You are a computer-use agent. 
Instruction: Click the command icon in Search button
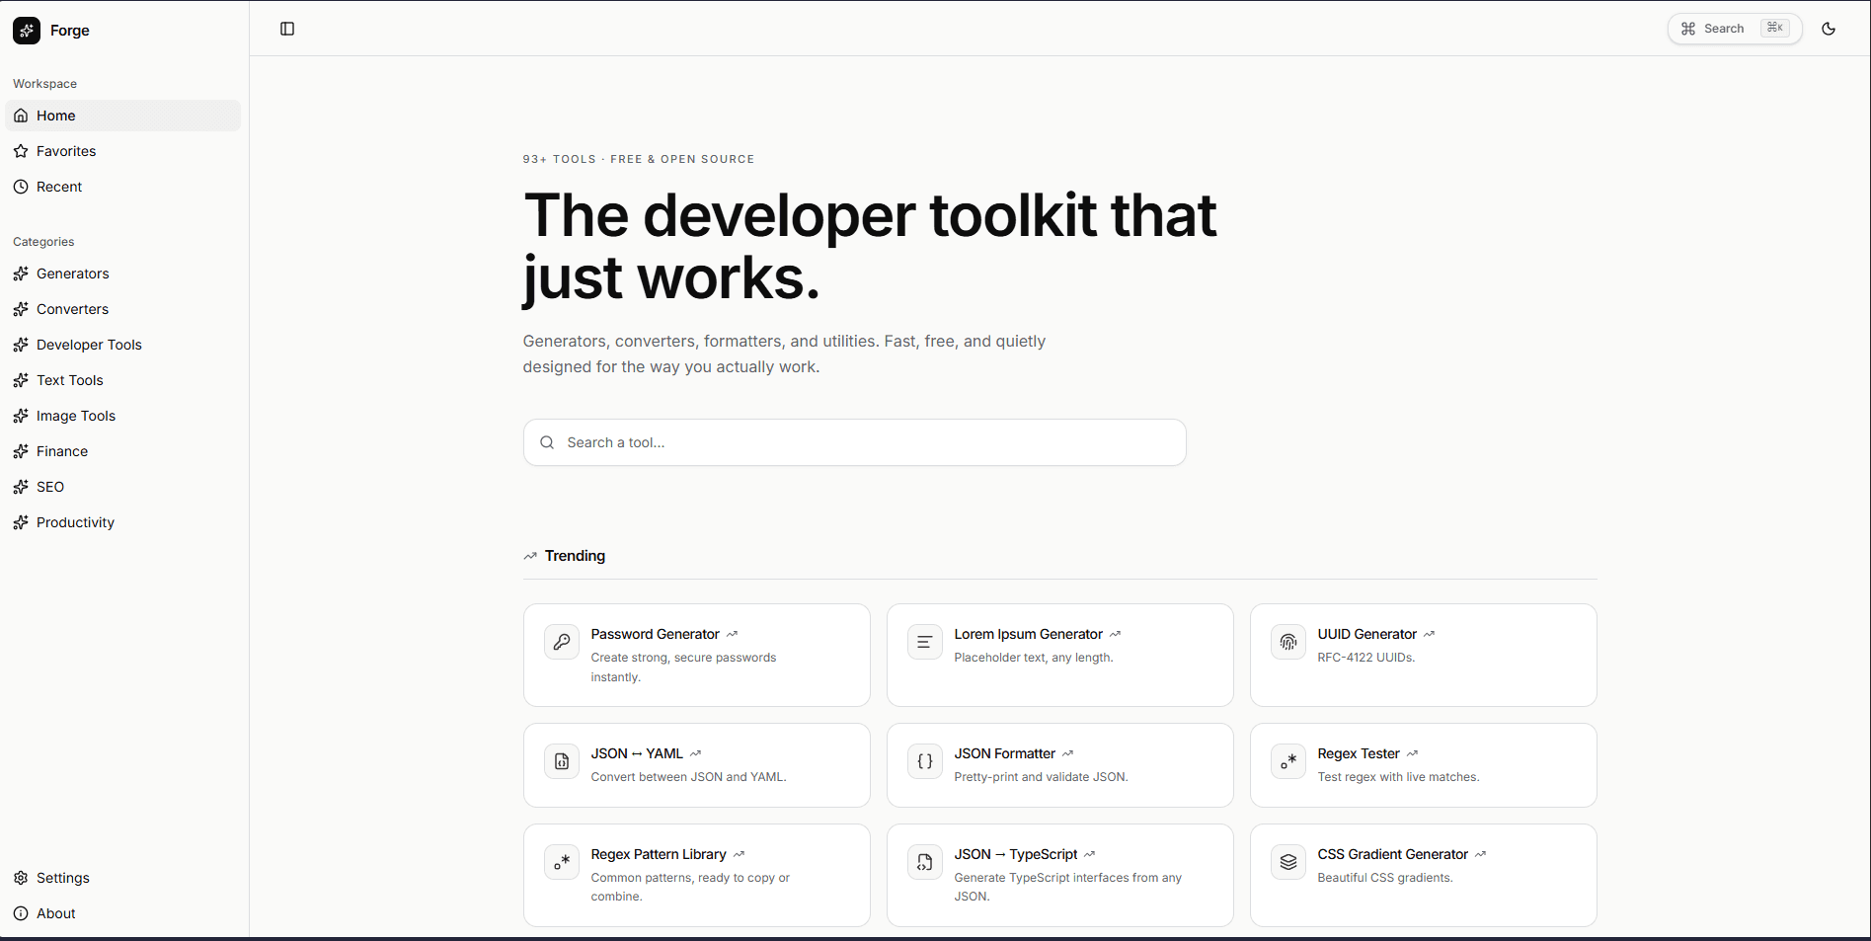pos(1688,29)
